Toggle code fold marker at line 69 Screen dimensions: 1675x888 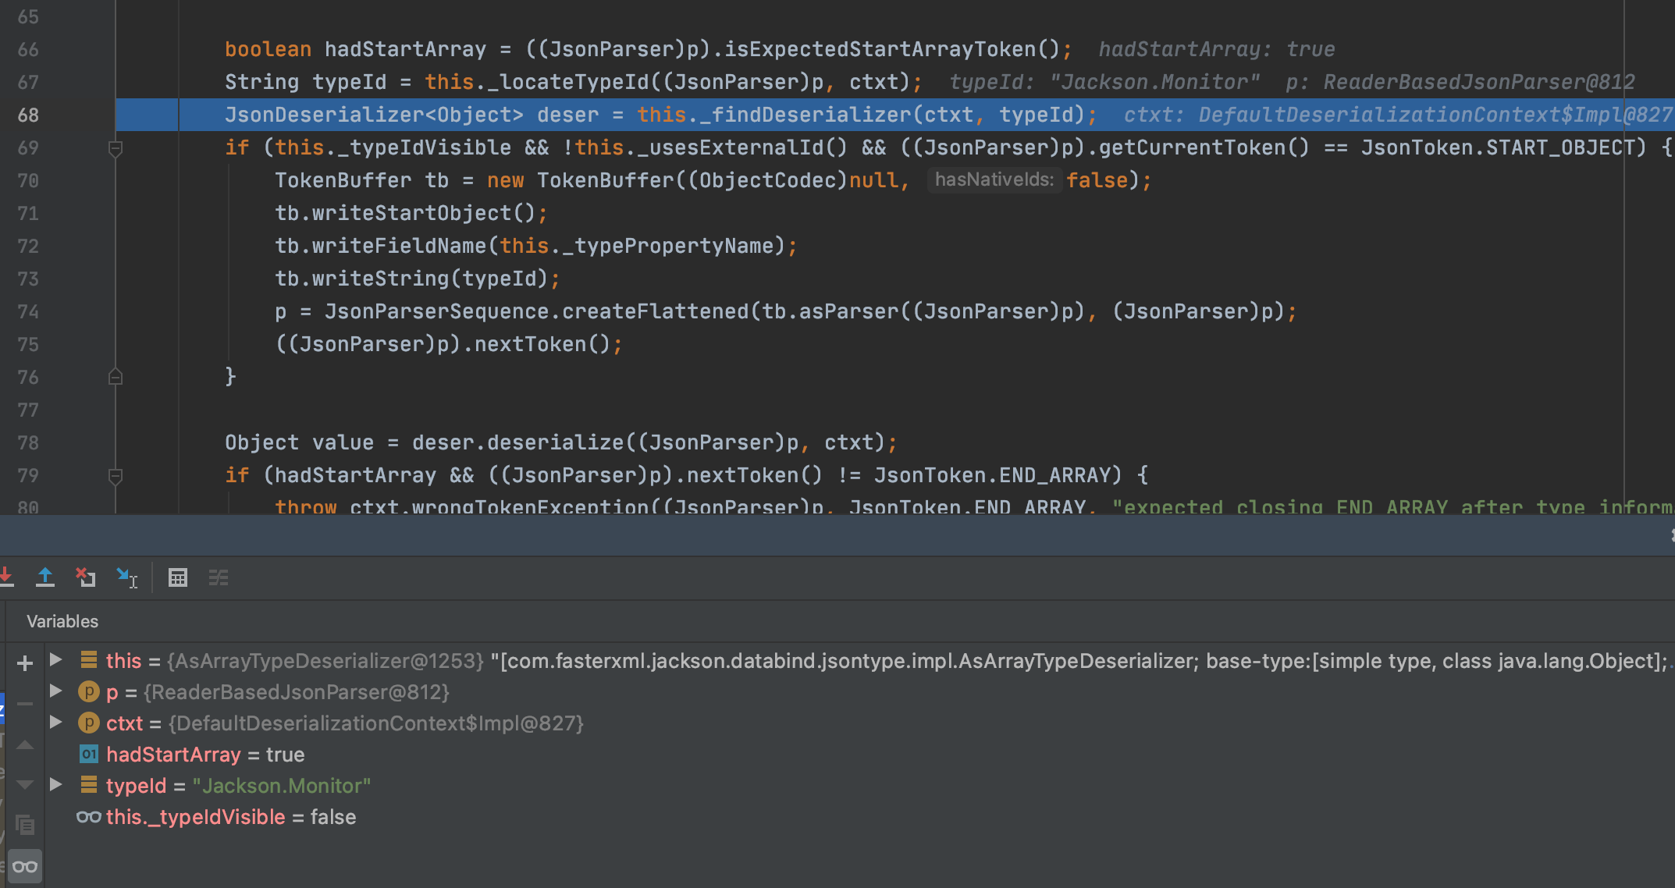click(x=116, y=148)
